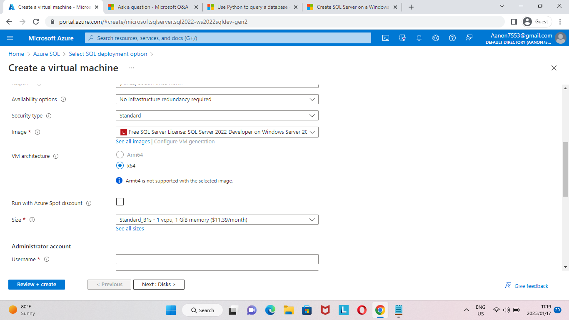
Task: Click the Review + create button
Action: pos(37,285)
